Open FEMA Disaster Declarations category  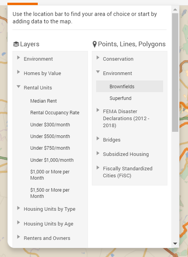(x=126, y=118)
